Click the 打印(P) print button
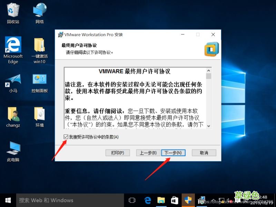Screen dimensions: 276x207 (x=118, y=153)
